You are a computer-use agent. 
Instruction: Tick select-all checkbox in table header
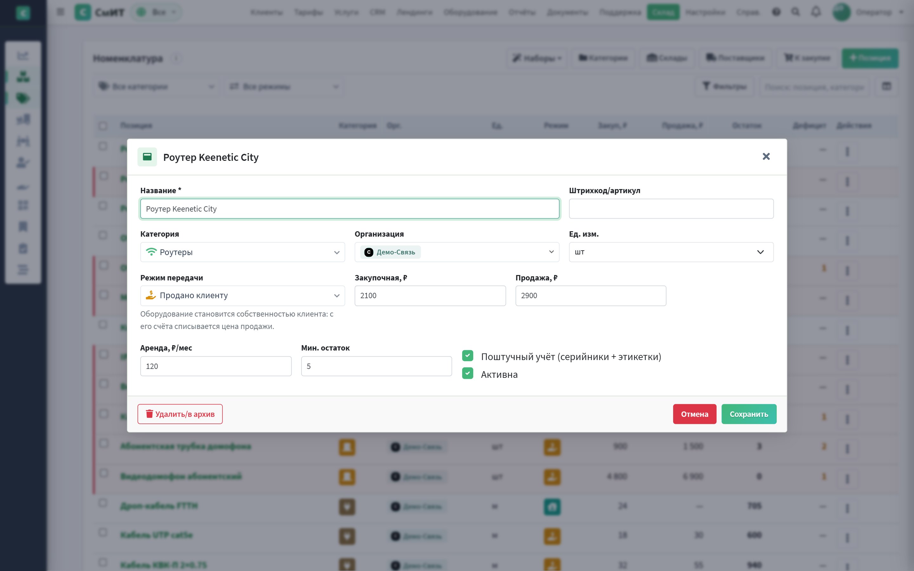pyautogui.click(x=103, y=126)
